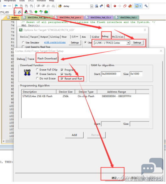Toggle the Program checkbox

click(x=62, y=70)
